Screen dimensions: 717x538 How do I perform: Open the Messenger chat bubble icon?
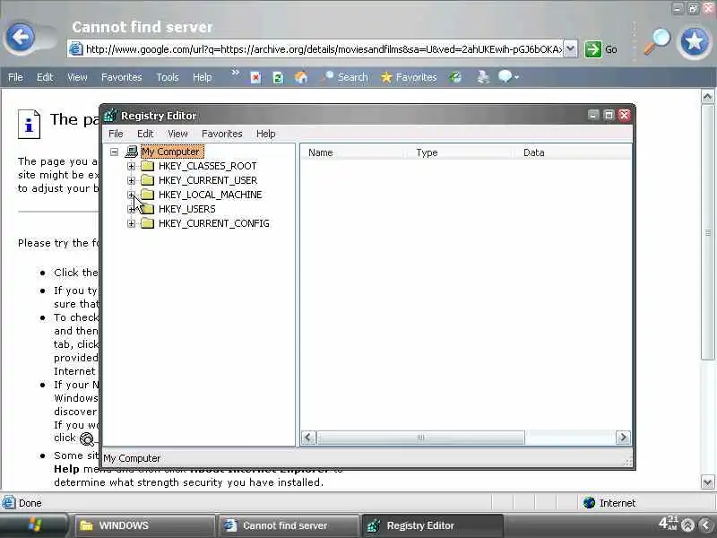click(505, 77)
